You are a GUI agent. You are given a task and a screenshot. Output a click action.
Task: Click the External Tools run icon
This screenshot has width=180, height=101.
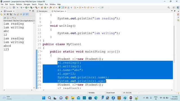click(x=36, y=8)
